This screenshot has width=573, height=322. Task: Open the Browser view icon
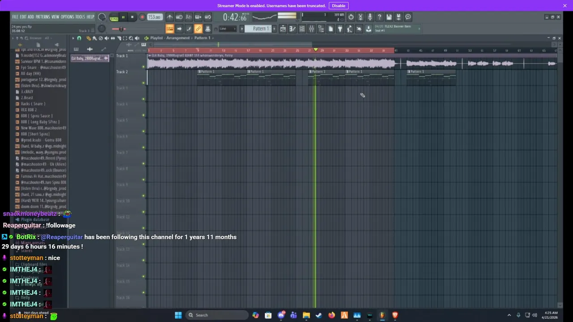coord(321,29)
